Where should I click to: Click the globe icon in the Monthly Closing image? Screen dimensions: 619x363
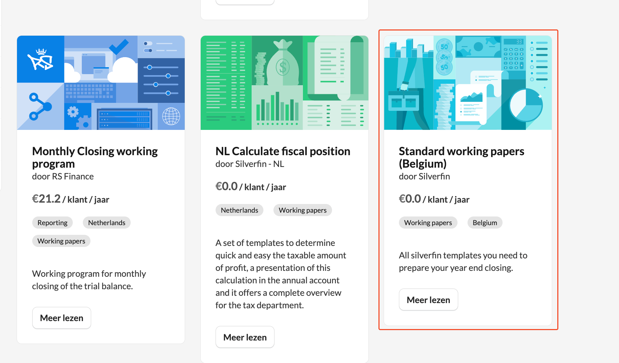coord(171,116)
